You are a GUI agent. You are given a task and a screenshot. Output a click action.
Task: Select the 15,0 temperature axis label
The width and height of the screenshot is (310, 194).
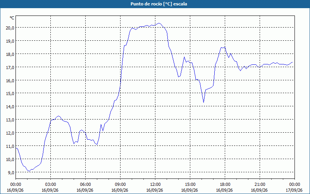coord(10,94)
